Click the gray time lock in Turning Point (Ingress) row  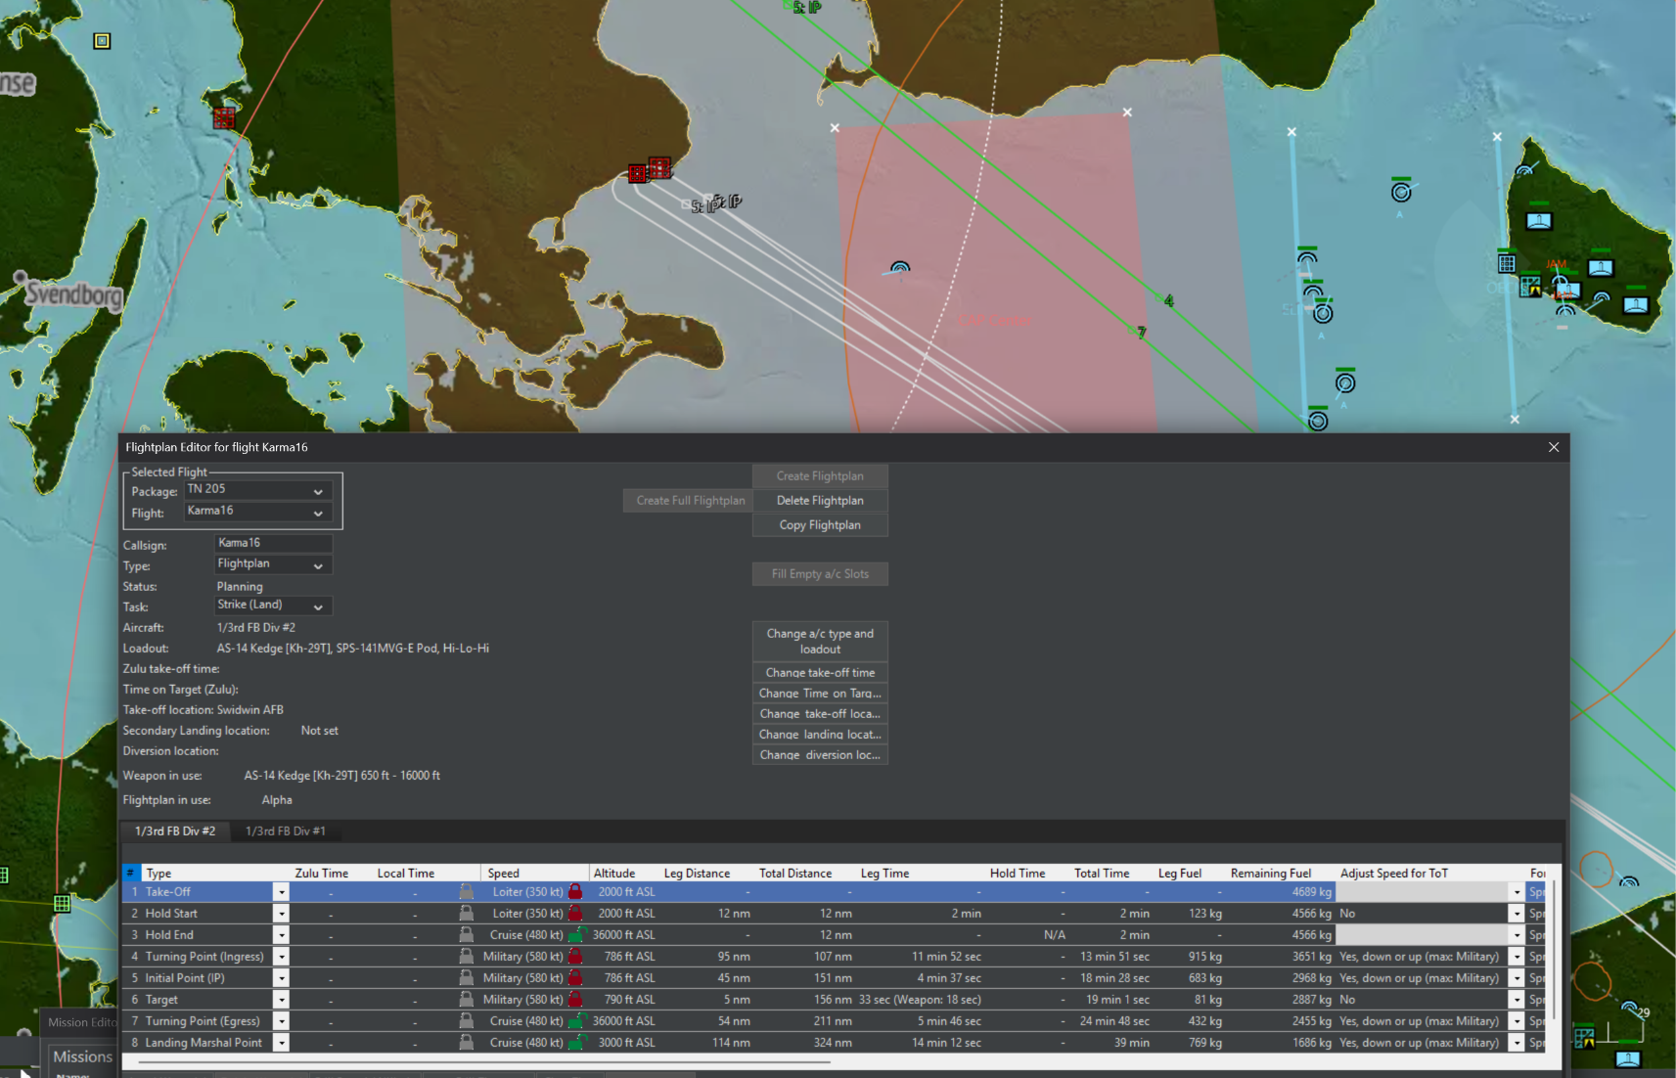pos(467,956)
